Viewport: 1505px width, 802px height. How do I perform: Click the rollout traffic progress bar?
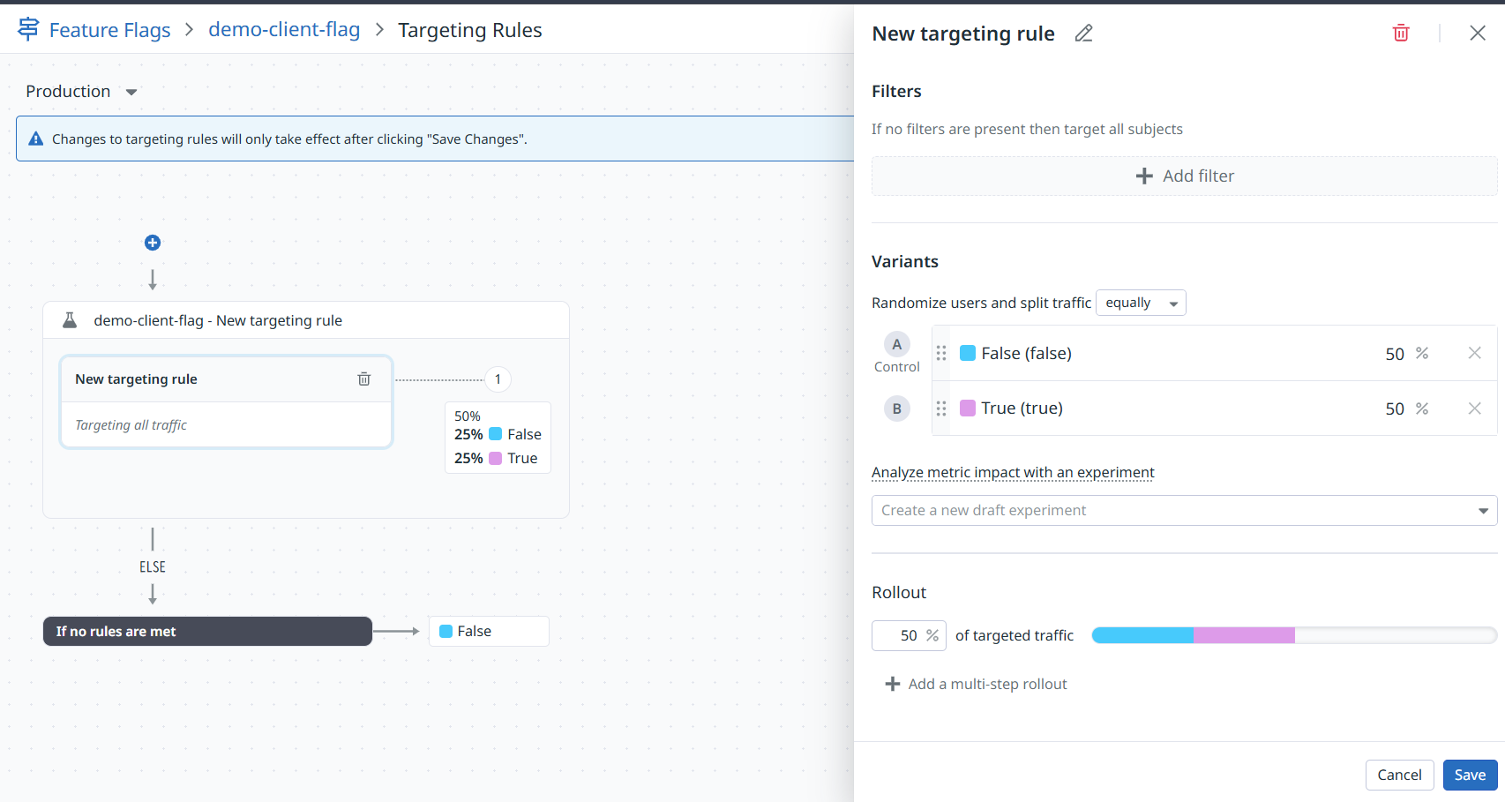coord(1293,635)
